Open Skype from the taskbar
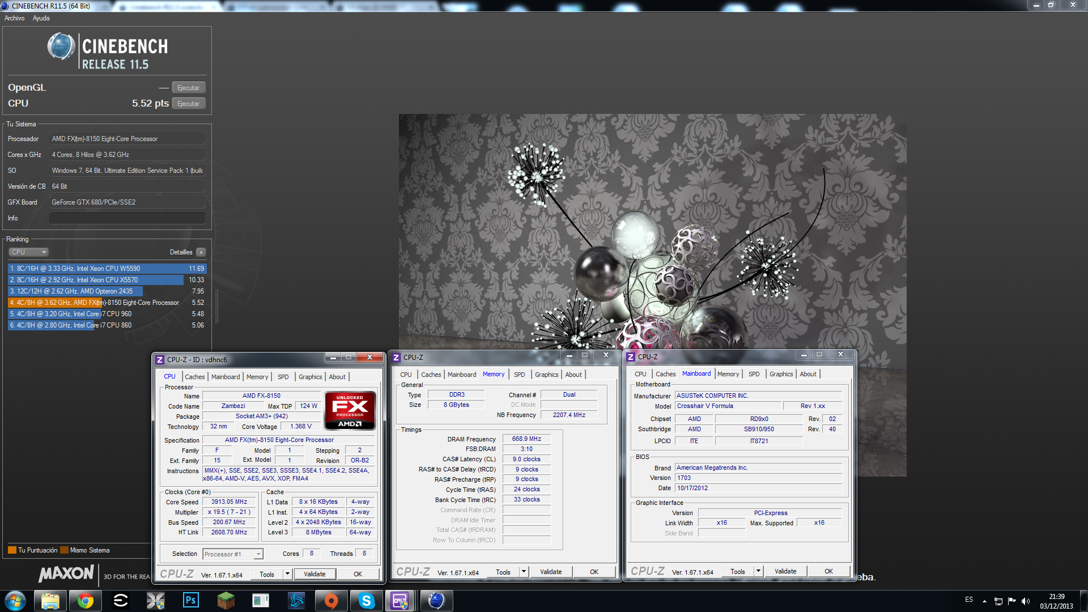Viewport: 1088px width, 612px height. coord(367,601)
